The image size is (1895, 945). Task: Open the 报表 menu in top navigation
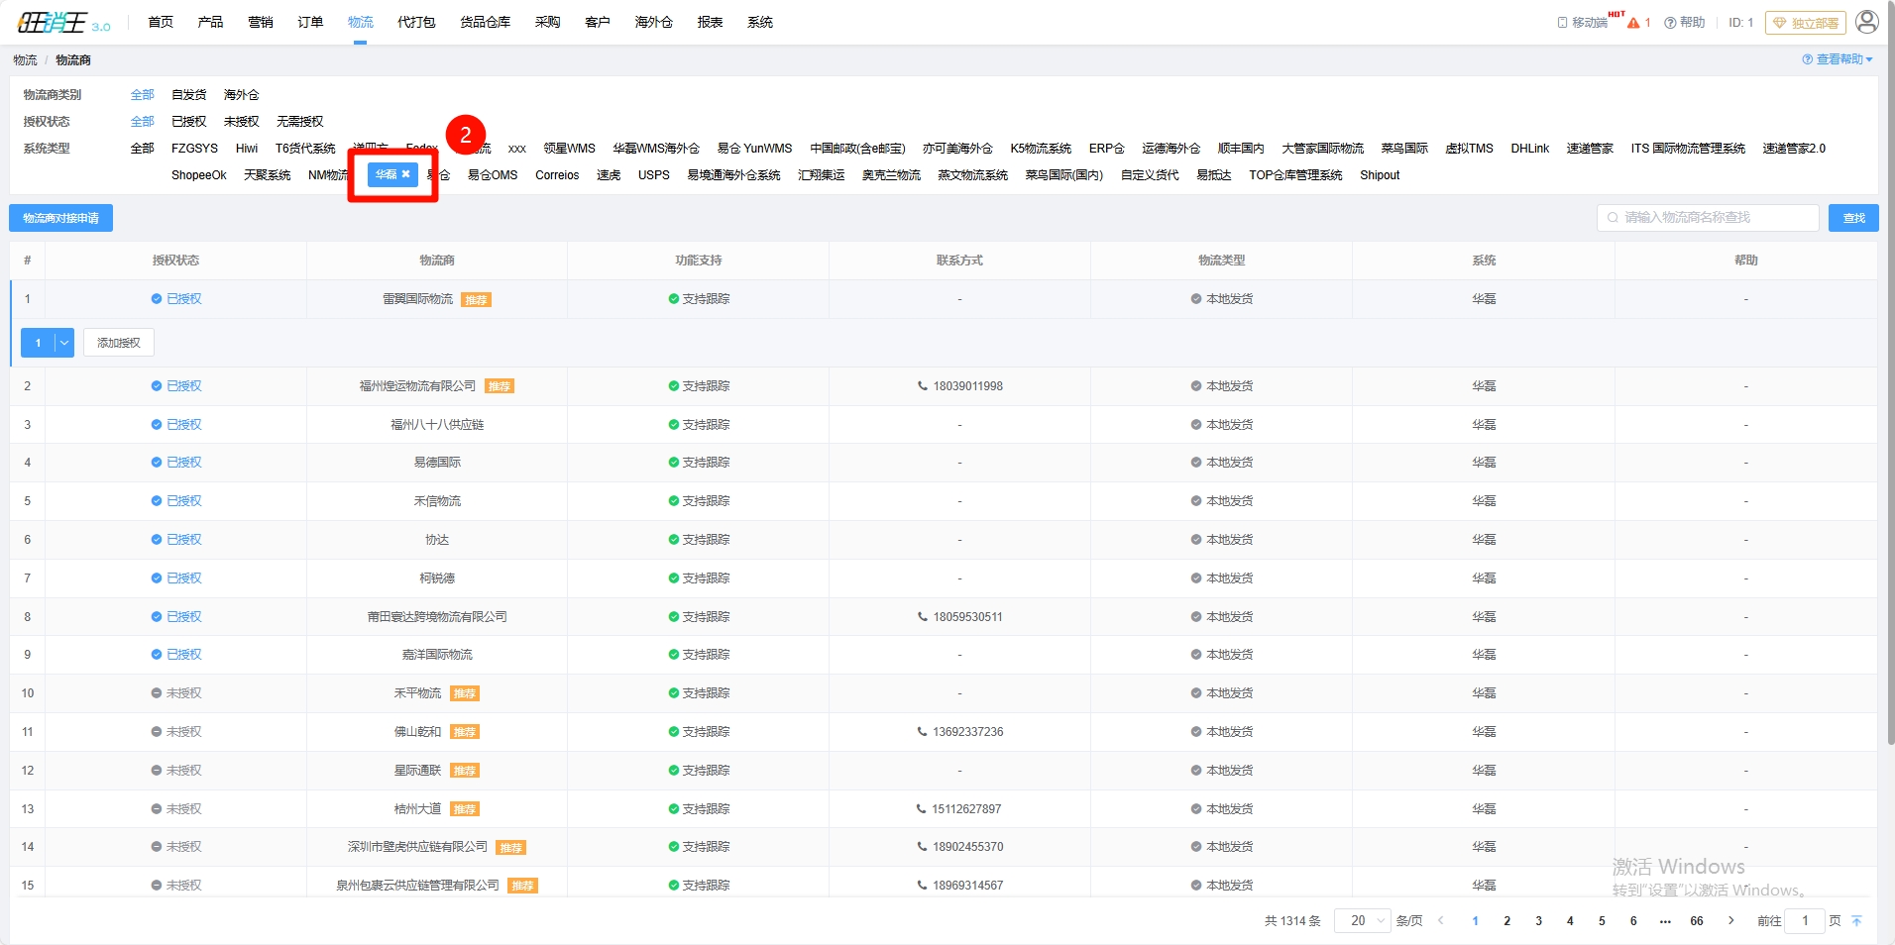(x=710, y=22)
